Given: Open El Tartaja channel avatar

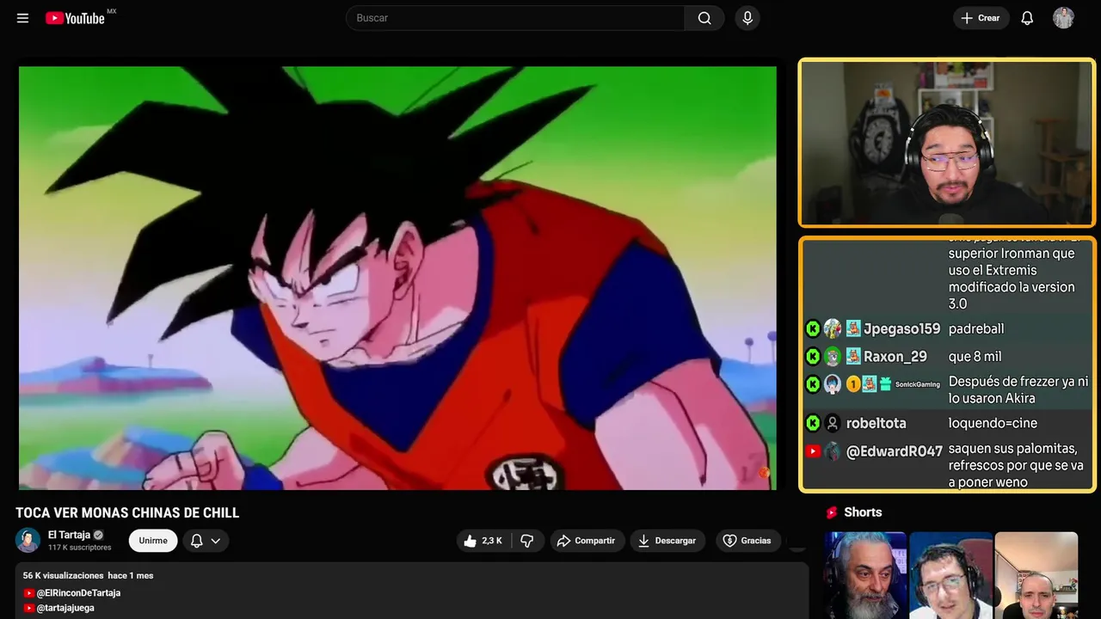Looking at the screenshot, I should click(x=28, y=540).
